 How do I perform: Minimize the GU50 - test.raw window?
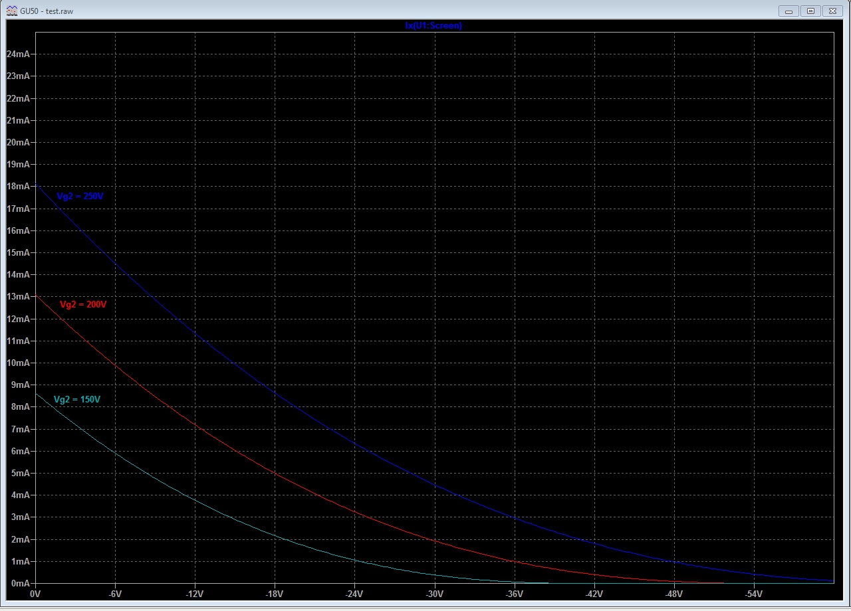pyautogui.click(x=789, y=11)
